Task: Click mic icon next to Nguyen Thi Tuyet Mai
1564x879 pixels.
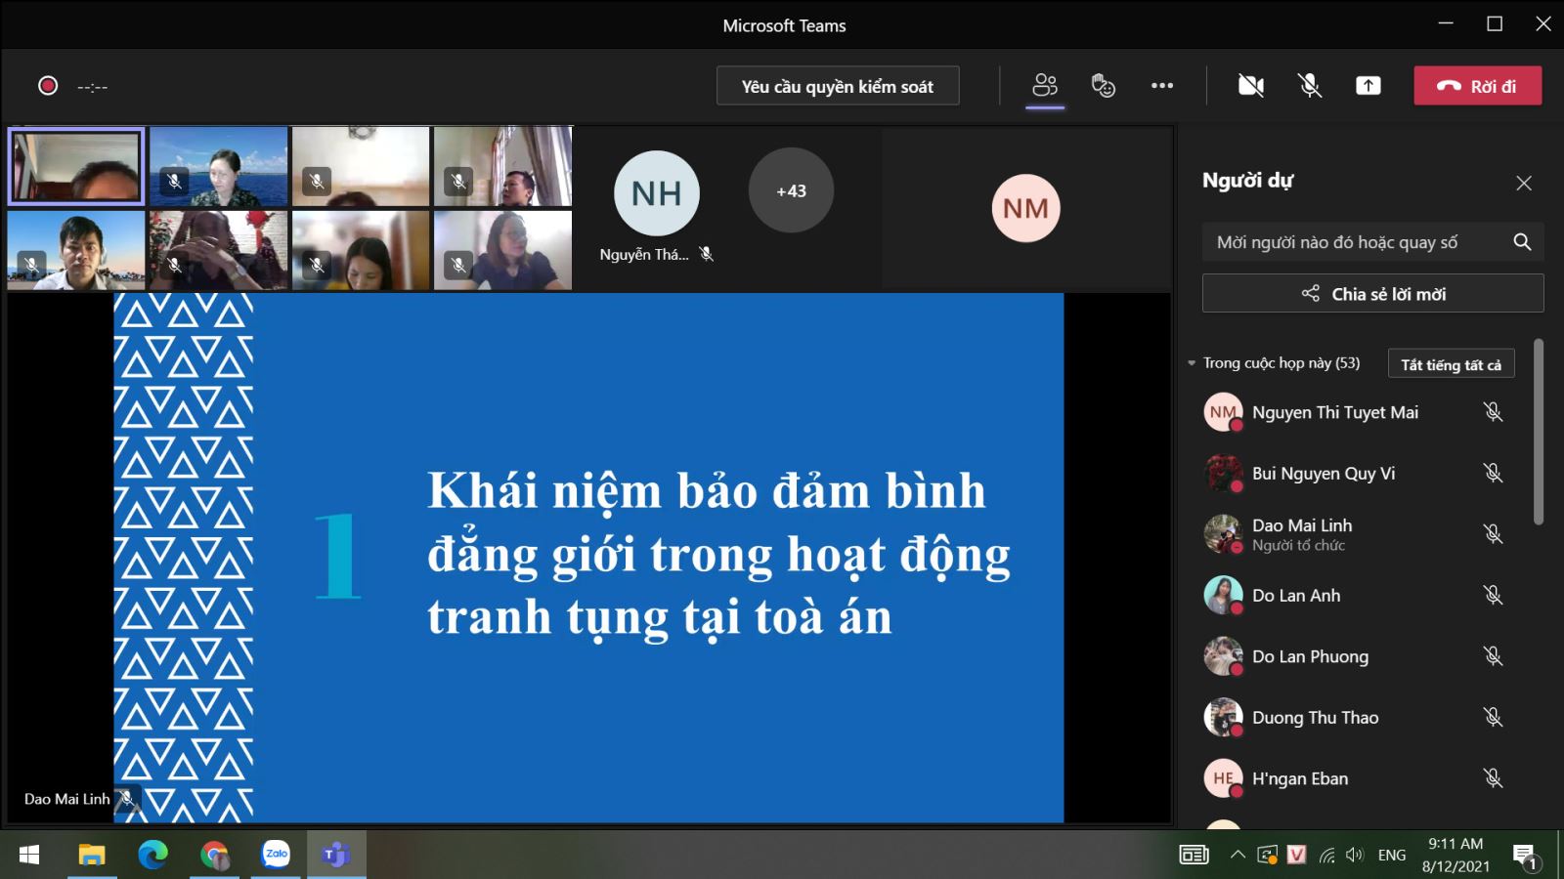Action: point(1493,412)
